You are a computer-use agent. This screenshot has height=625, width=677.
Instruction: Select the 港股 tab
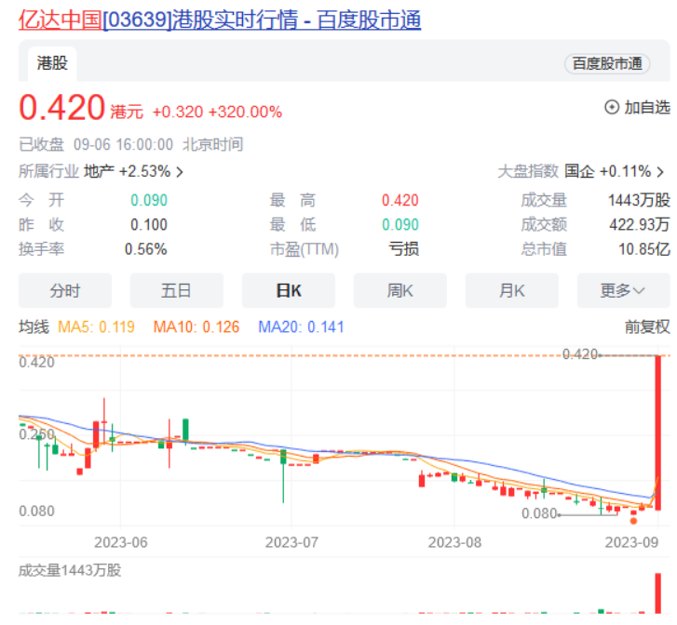coord(51,63)
